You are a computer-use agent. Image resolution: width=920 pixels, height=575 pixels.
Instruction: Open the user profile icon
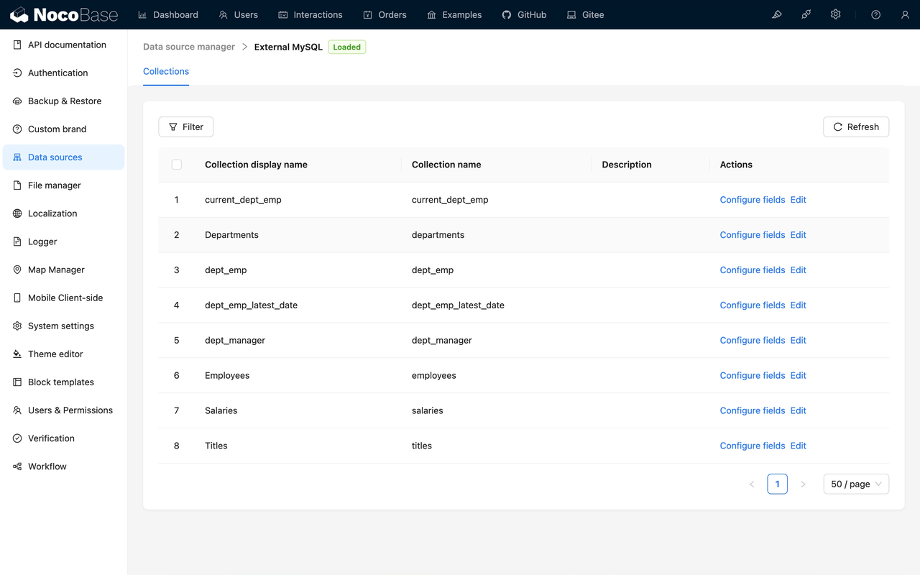tap(905, 14)
